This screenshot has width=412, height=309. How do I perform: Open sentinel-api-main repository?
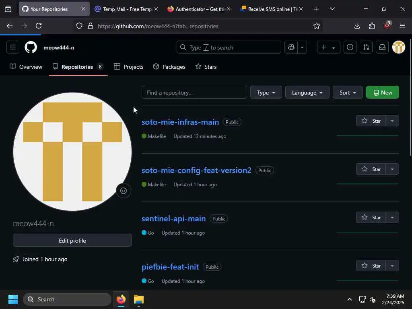tap(174, 218)
